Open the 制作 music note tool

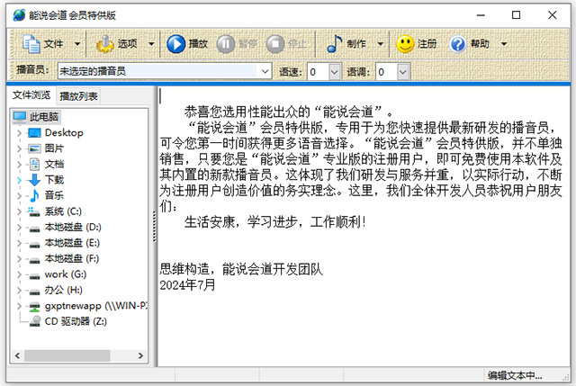point(346,44)
